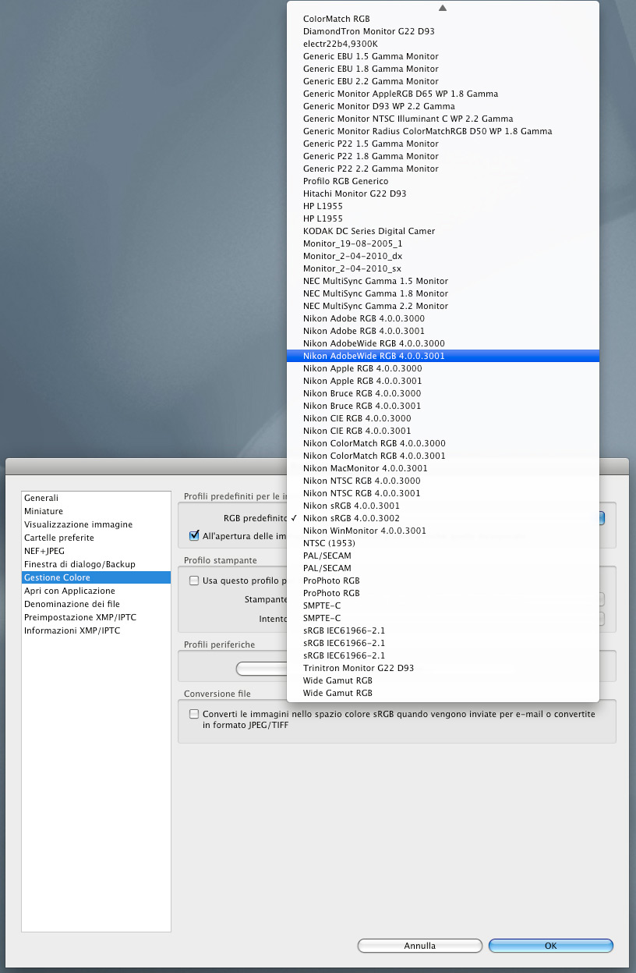Select Nikon AdobeWide RGB 4.0.0.3000

(x=443, y=343)
